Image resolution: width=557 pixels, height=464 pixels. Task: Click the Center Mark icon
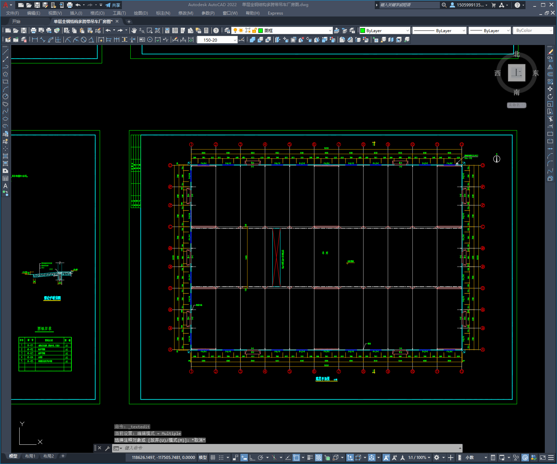(x=150, y=40)
